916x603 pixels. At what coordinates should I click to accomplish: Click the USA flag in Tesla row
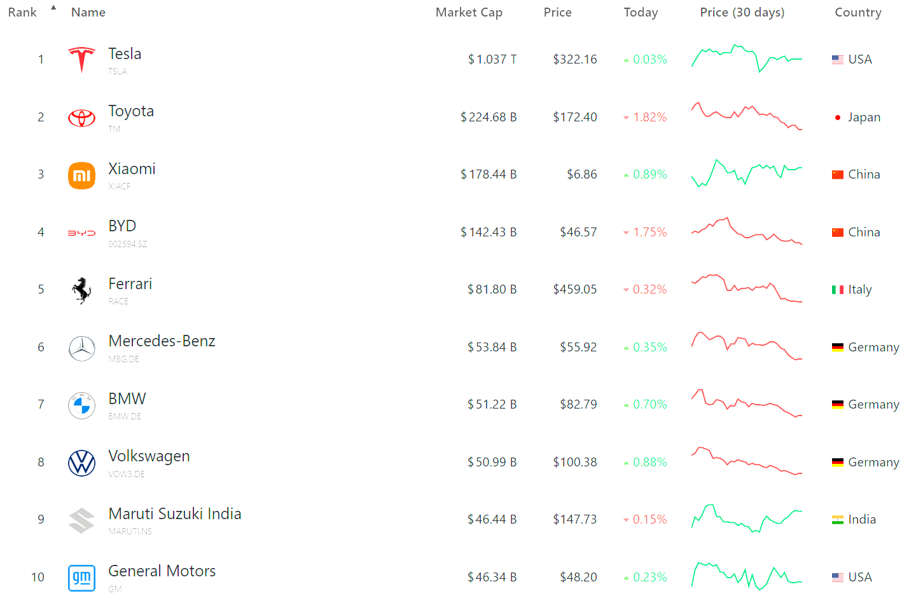pos(838,60)
